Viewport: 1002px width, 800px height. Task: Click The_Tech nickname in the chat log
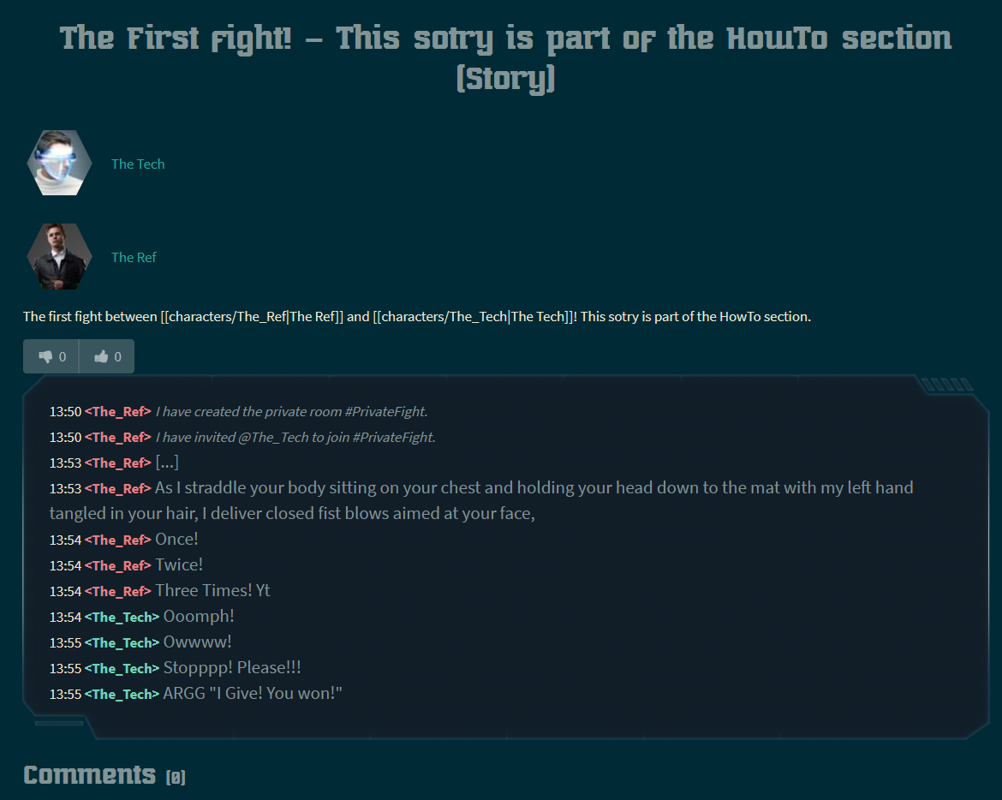pyautogui.click(x=121, y=617)
